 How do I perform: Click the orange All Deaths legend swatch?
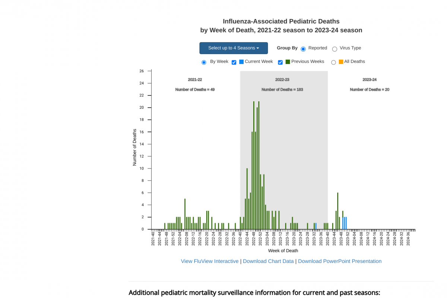click(x=341, y=62)
